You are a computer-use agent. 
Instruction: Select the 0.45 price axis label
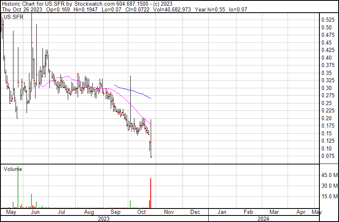(326, 43)
